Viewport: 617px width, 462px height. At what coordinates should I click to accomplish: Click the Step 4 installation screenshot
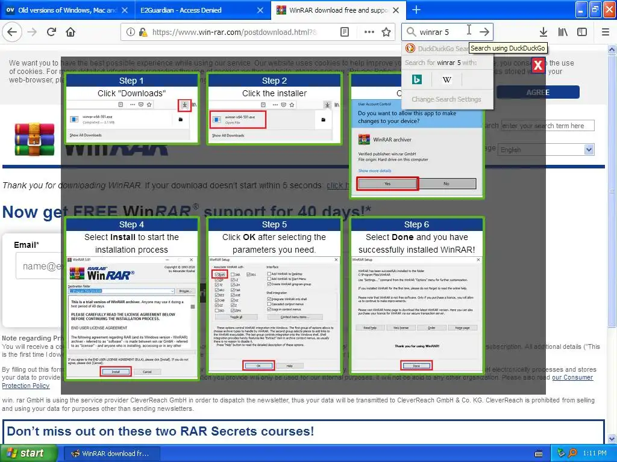tap(131, 318)
